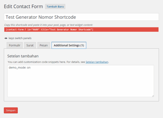Click inside the demo_mode settings textarea
Viewport: 163px width, 118px height.
(81, 81)
